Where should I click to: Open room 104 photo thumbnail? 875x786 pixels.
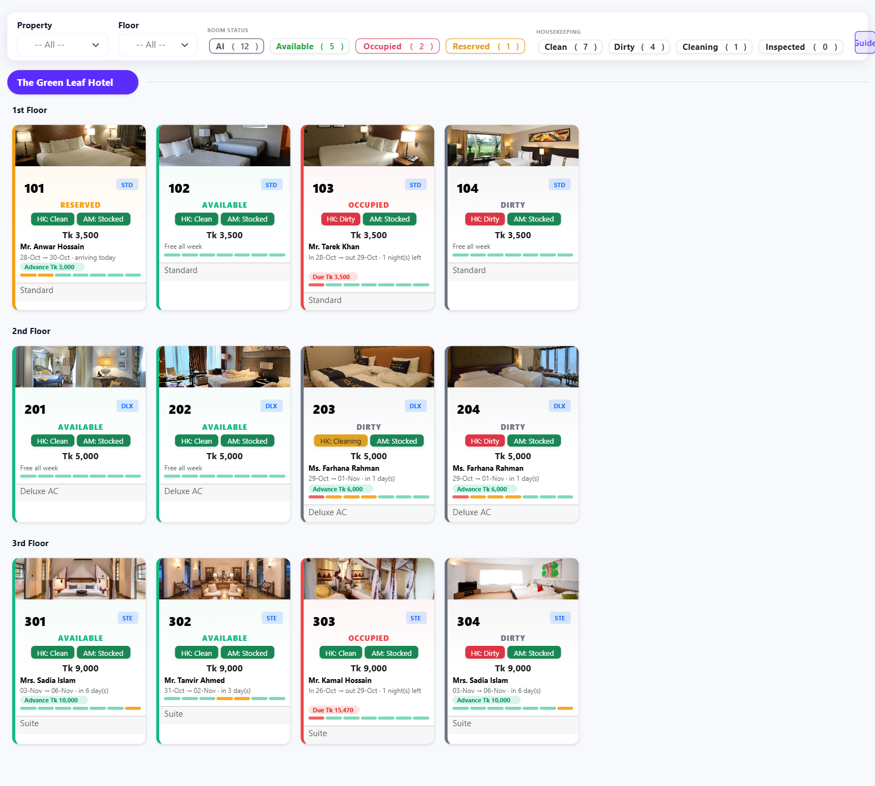tap(513, 146)
